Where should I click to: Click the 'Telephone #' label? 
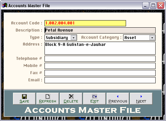pos(29,59)
